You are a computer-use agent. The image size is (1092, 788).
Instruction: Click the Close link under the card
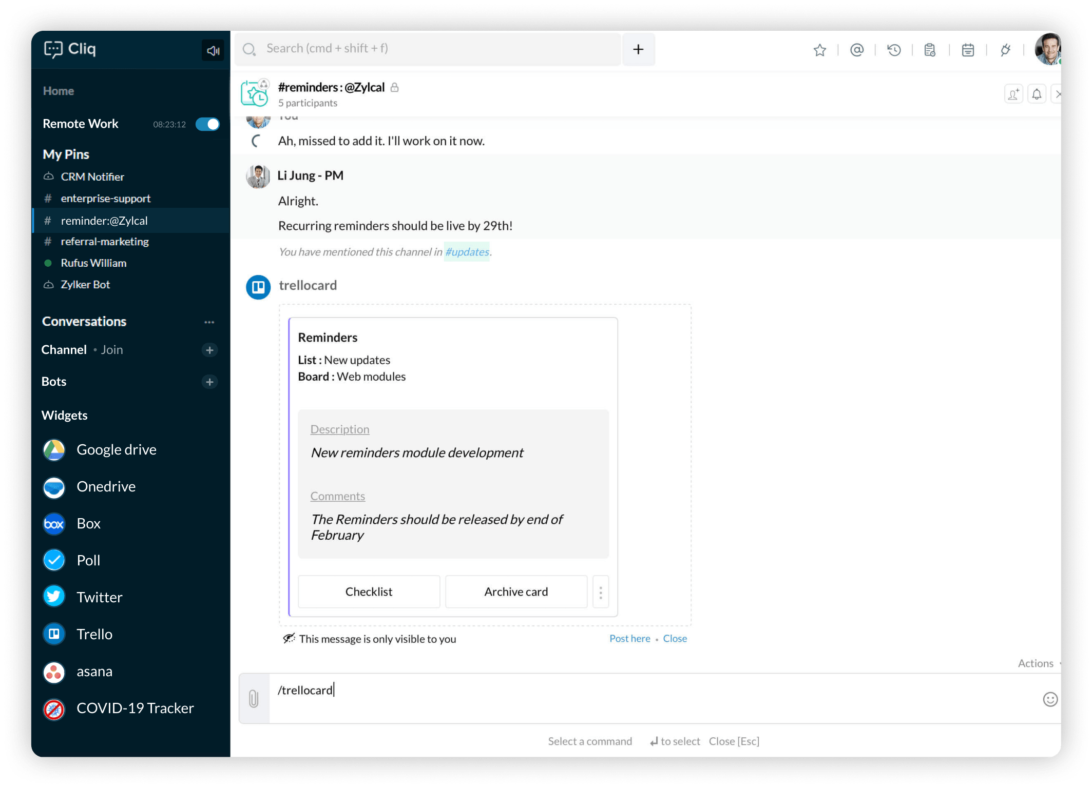tap(675, 638)
